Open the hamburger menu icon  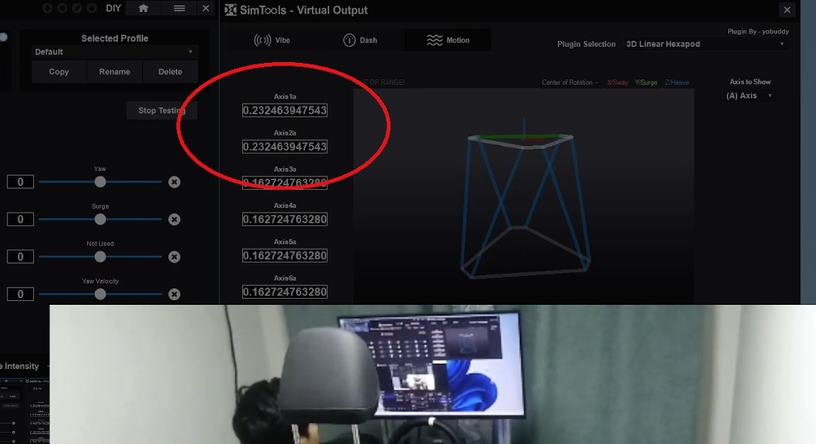(x=179, y=8)
